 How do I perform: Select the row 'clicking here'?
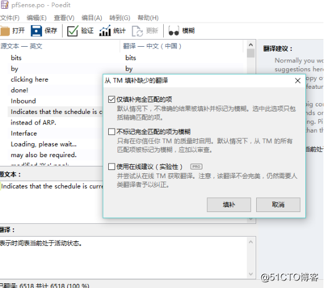pos(29,79)
